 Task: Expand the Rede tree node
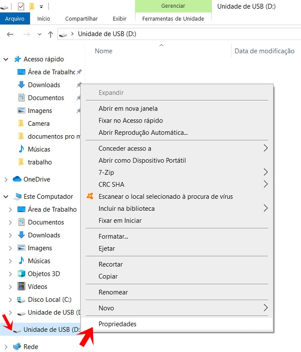click(x=6, y=347)
